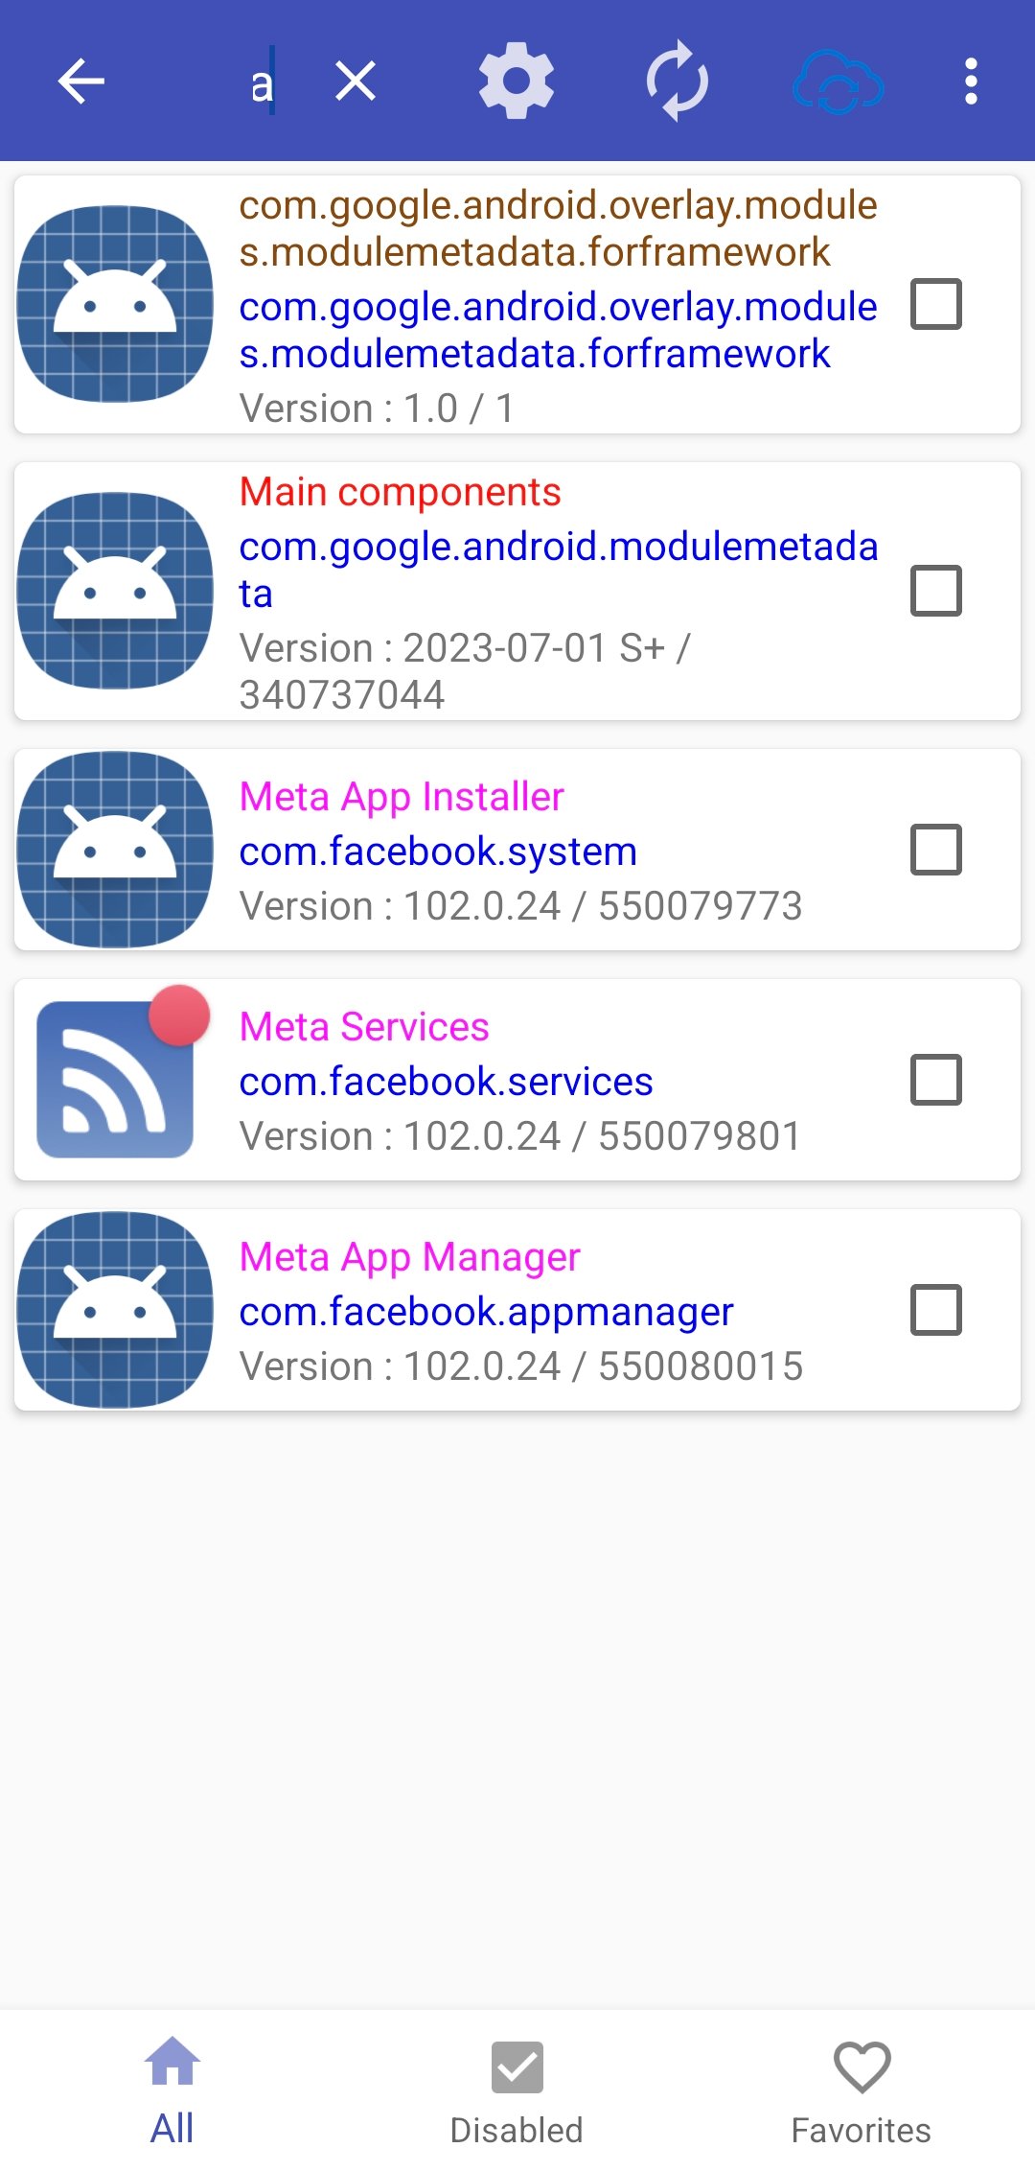Click the Meta App Installer android icon

click(116, 850)
